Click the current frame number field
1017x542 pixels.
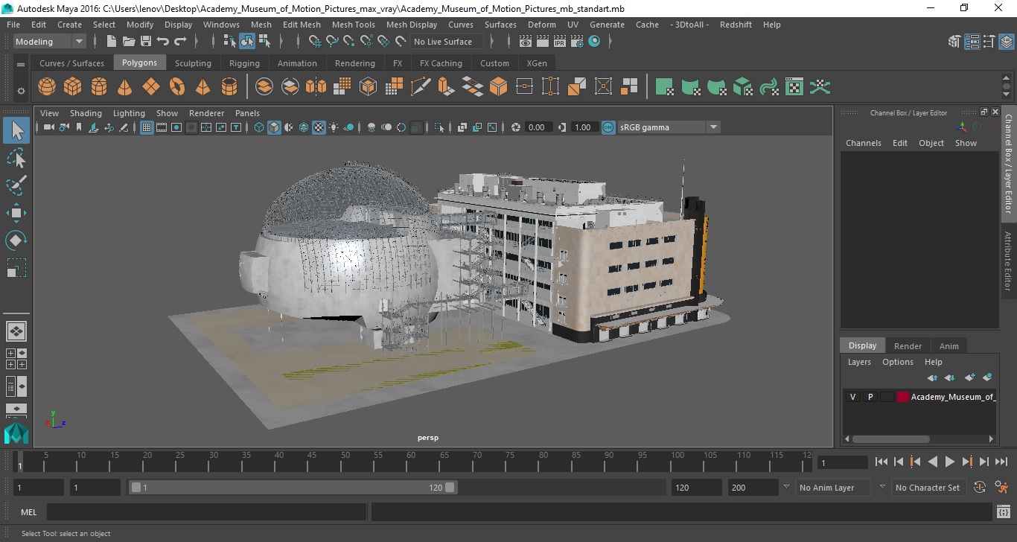(x=843, y=462)
